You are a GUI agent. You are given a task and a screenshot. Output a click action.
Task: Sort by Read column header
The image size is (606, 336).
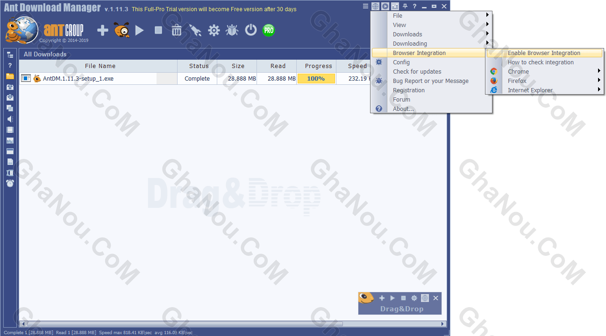pyautogui.click(x=277, y=66)
